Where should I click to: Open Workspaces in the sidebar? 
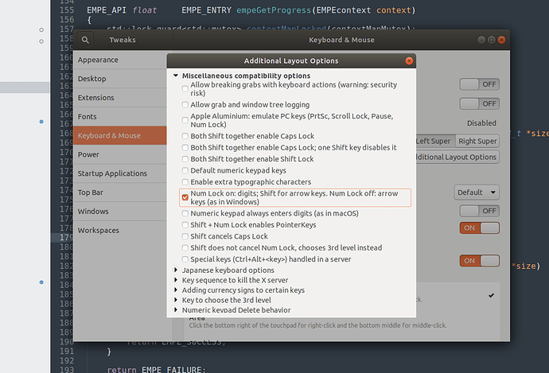(x=99, y=231)
